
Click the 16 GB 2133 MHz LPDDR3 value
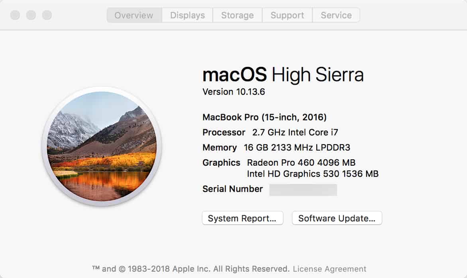pos(297,147)
